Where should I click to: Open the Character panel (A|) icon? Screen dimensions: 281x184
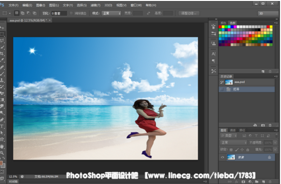(x=213, y=54)
